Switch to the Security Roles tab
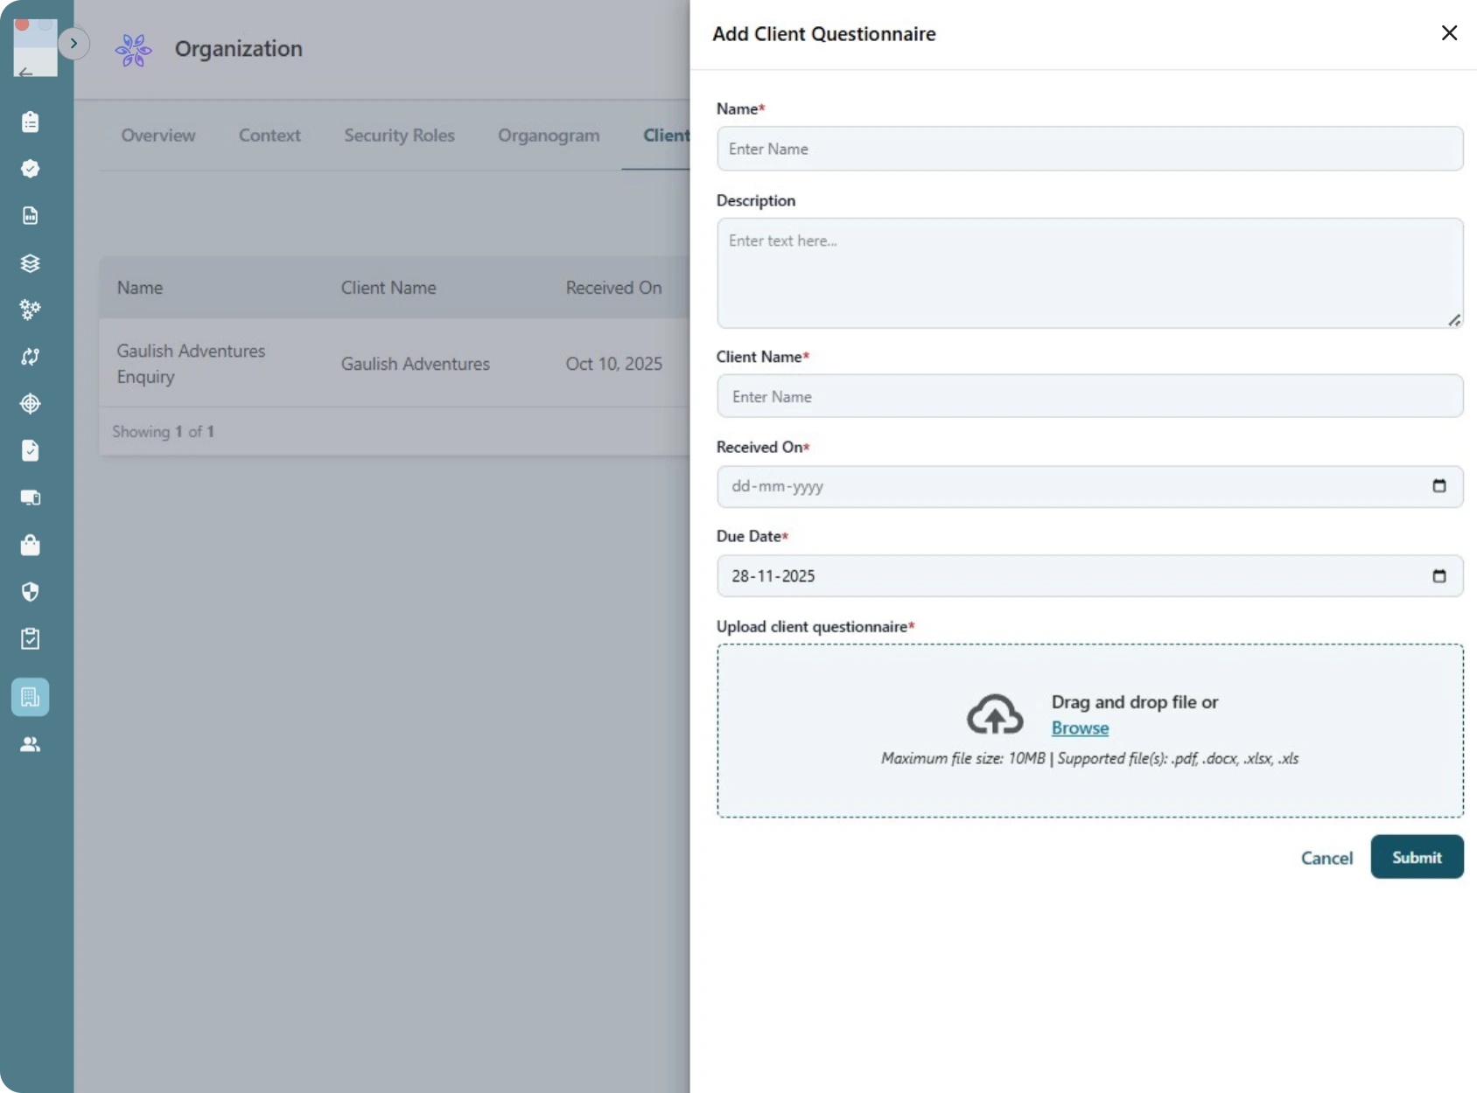This screenshot has width=1477, height=1093. [x=399, y=136]
